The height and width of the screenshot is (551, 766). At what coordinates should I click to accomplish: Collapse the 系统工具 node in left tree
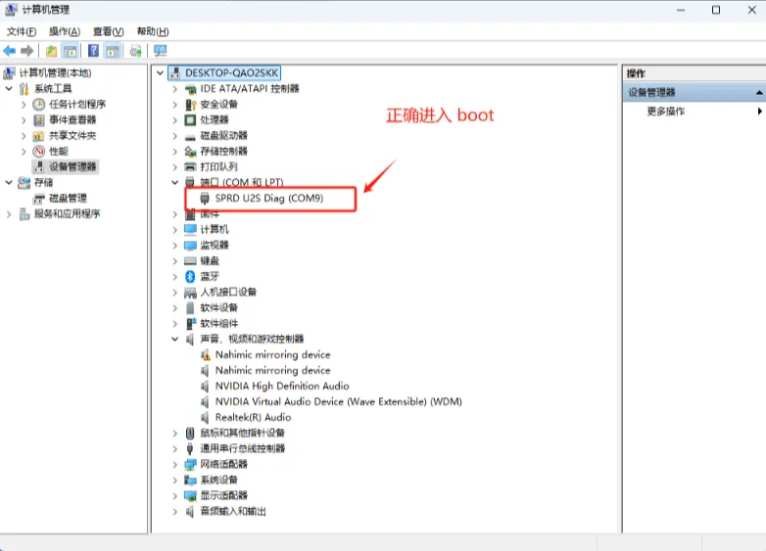point(9,89)
